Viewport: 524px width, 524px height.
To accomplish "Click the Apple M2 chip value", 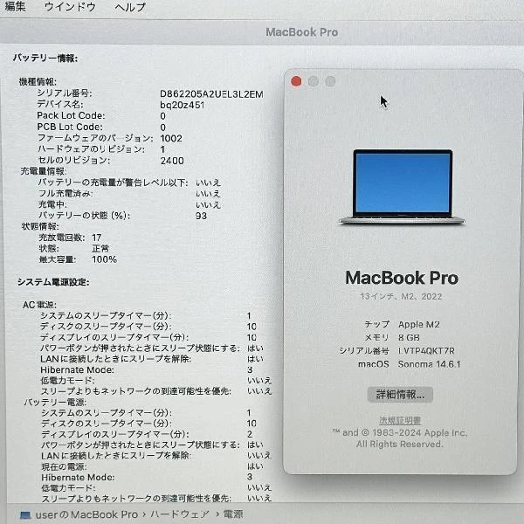I will [x=419, y=325].
